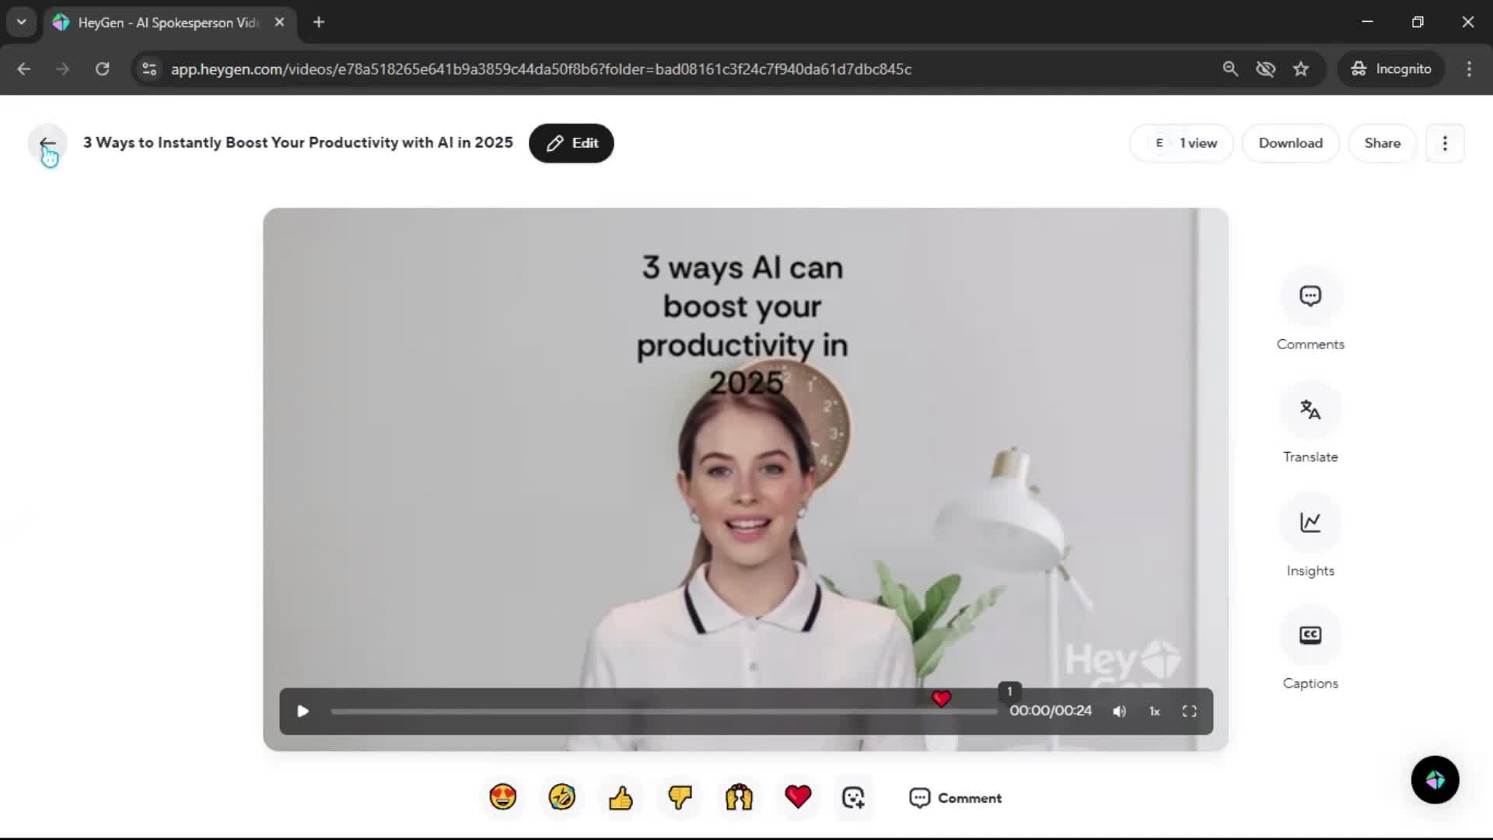Open playback speed 1x menu
1493x840 pixels.
click(1155, 712)
